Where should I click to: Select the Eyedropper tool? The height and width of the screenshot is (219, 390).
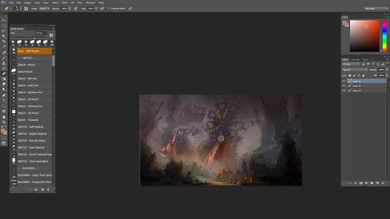point(4,47)
